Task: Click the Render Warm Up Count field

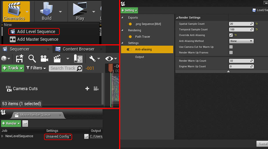Action: tap(241, 61)
